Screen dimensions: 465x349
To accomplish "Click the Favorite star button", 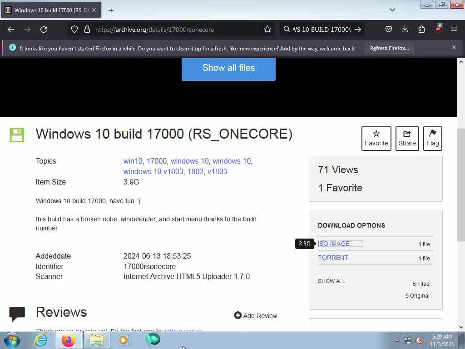I will tap(376, 139).
